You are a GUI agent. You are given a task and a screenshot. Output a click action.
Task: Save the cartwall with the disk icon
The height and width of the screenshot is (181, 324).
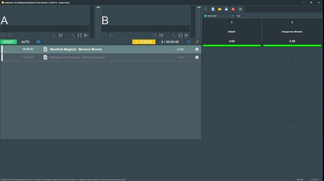pos(226,9)
